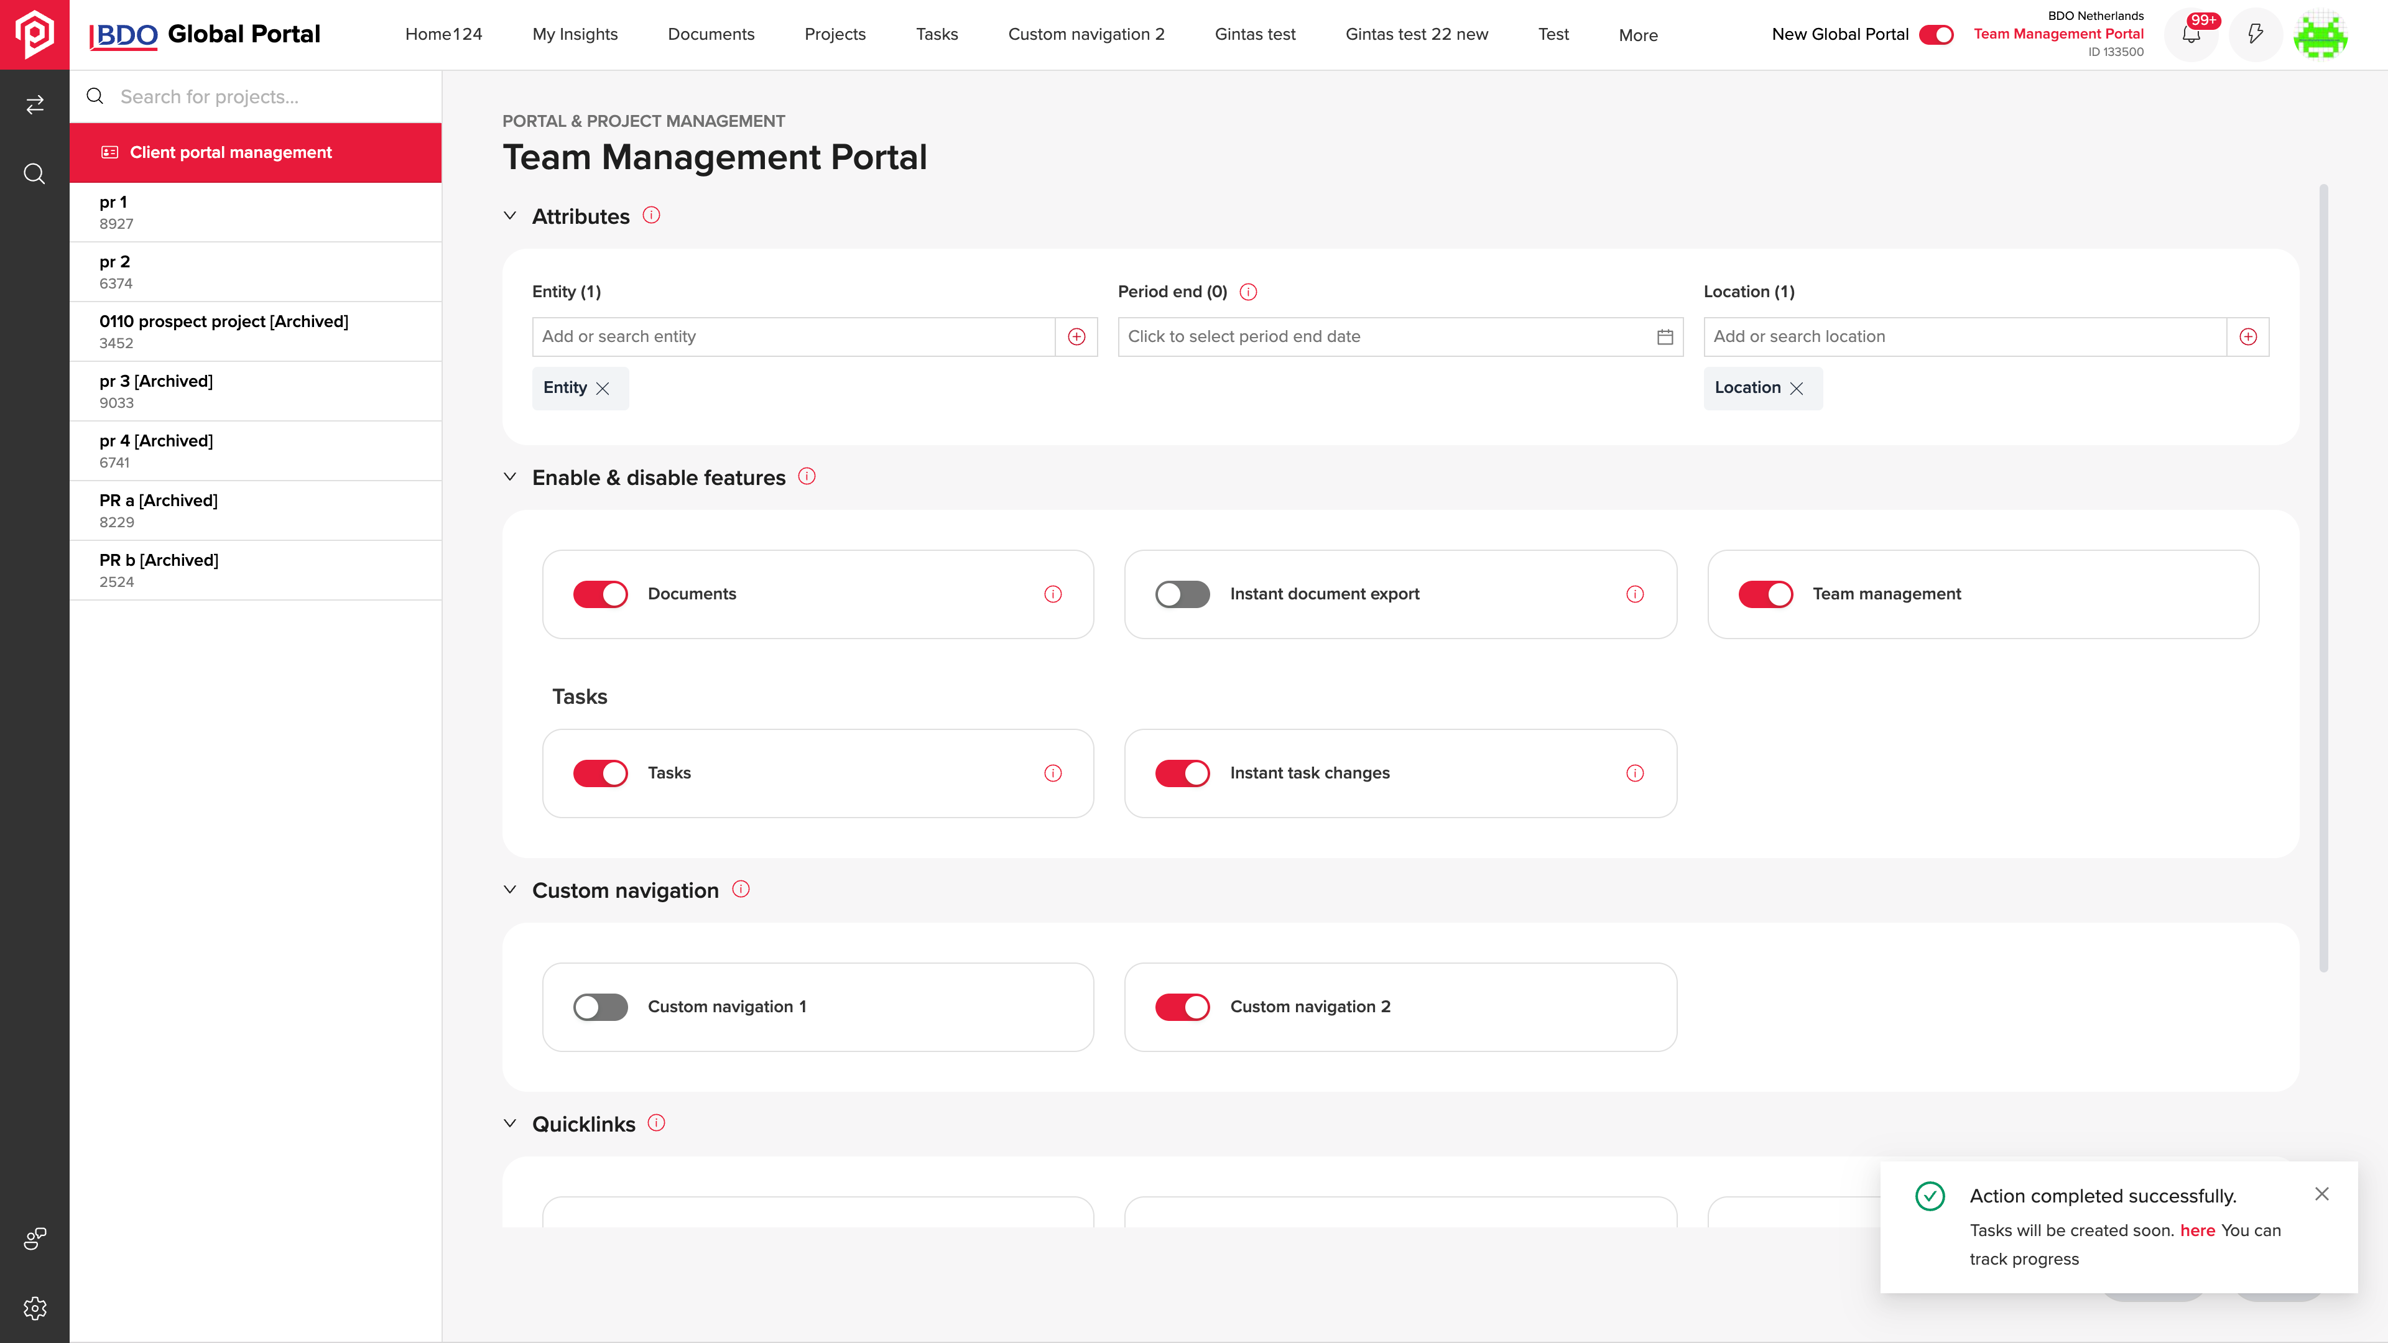Click info icon in the Documents card
Image resolution: width=2388 pixels, height=1343 pixels.
coord(1053,594)
